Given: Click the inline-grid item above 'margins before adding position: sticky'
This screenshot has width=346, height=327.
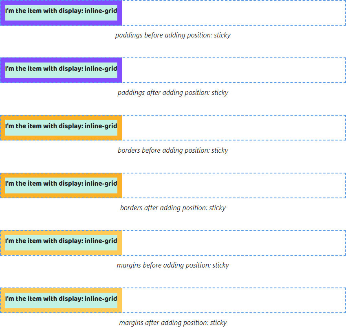Looking at the screenshot, I should pos(61,243).
